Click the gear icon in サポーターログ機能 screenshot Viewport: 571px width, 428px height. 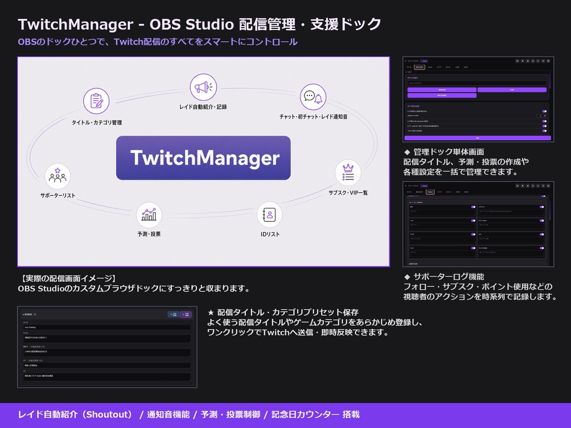pos(549,186)
